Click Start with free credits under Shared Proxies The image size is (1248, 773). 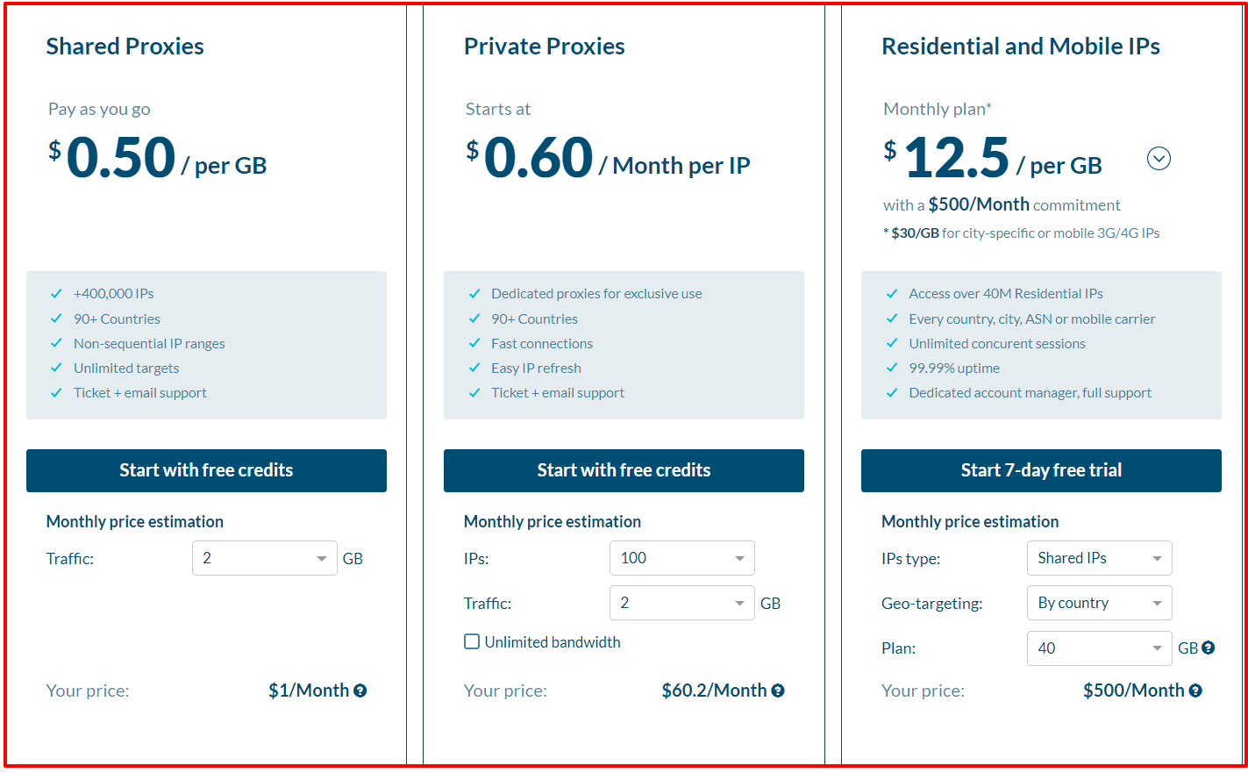click(x=206, y=470)
